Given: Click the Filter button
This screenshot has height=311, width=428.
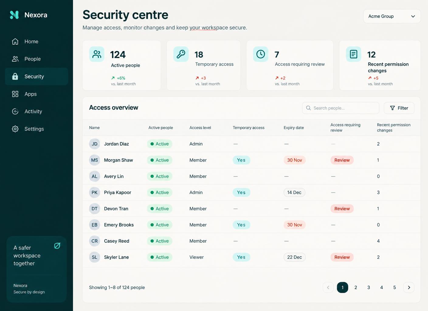Looking at the screenshot, I should tap(399, 108).
